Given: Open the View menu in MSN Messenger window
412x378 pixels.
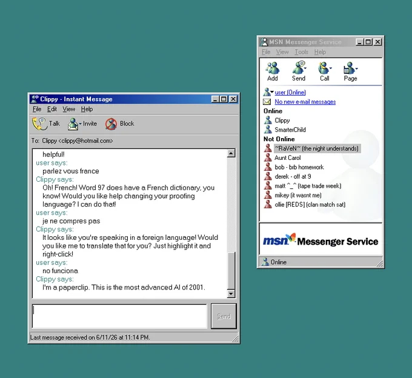Looking at the screenshot, I should (x=282, y=52).
